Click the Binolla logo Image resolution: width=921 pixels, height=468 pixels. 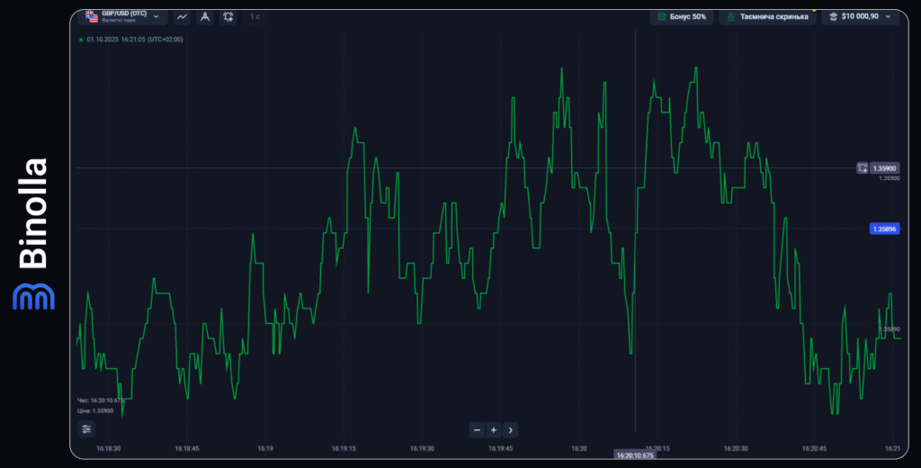(33, 234)
